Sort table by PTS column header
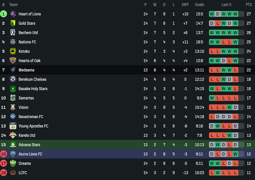 249,5
